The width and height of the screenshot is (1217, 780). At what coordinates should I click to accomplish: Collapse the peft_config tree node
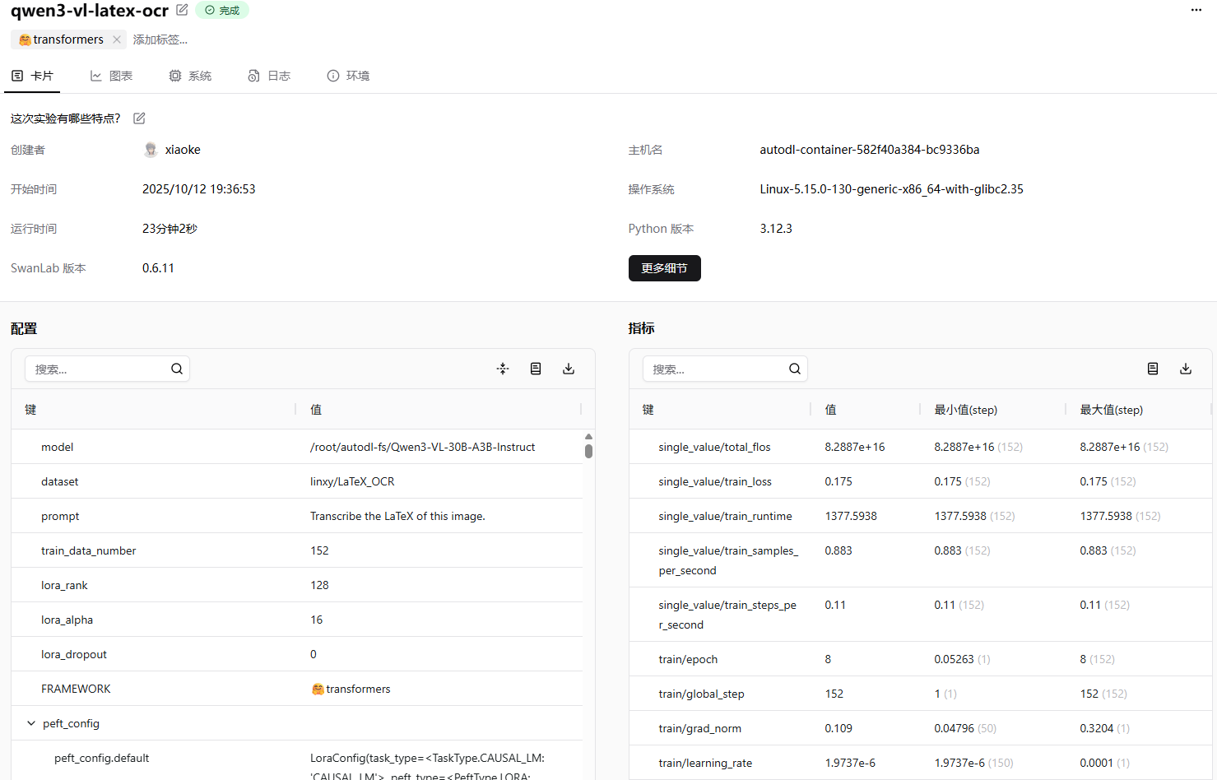point(31,723)
